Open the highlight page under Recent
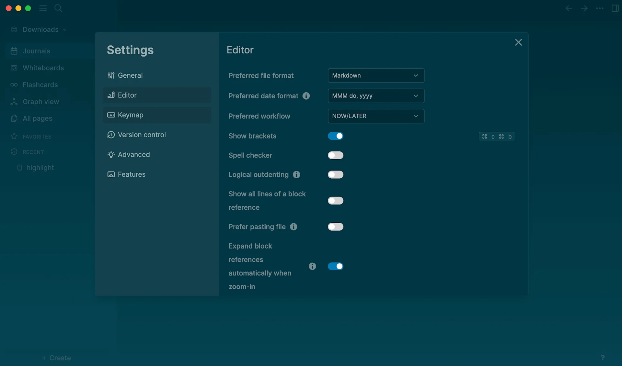The width and height of the screenshot is (622, 366). coord(40,167)
